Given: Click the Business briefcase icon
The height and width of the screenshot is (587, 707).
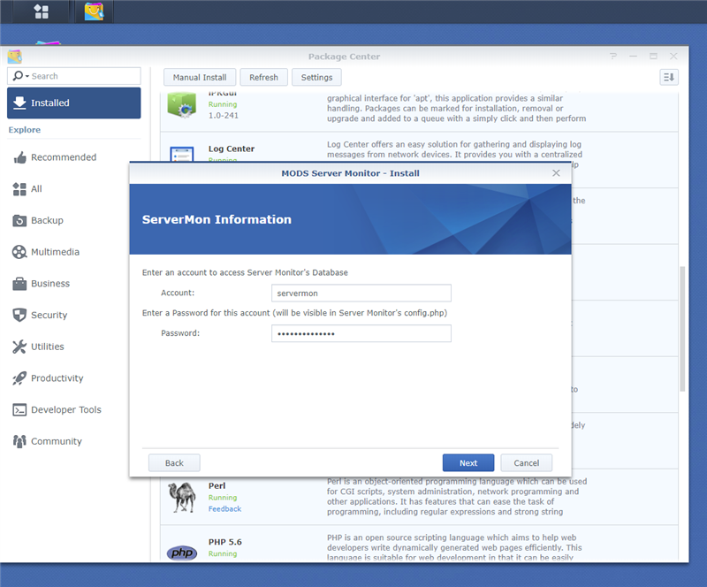Looking at the screenshot, I should pyautogui.click(x=19, y=284).
